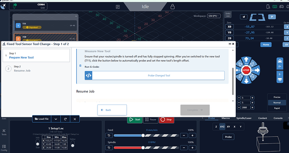This screenshot has height=153, width=289.
Task: Jog diagonally up-left with the triangle
Action: [240, 64]
